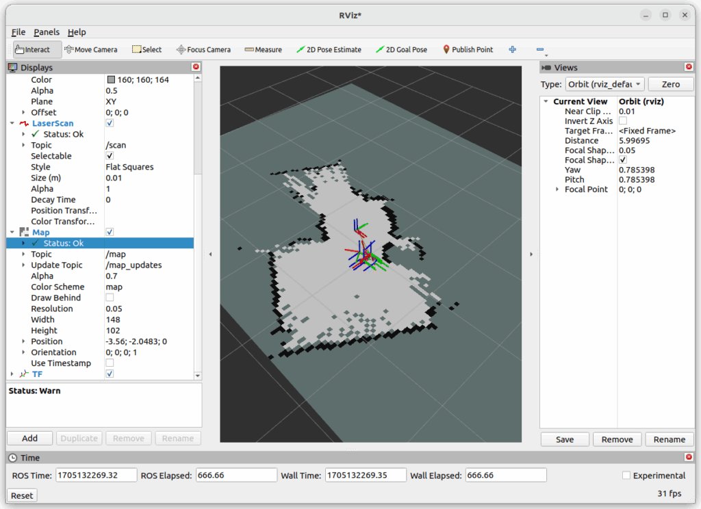Disable the LaserScan display checkbox
The height and width of the screenshot is (509, 701).
pos(110,123)
